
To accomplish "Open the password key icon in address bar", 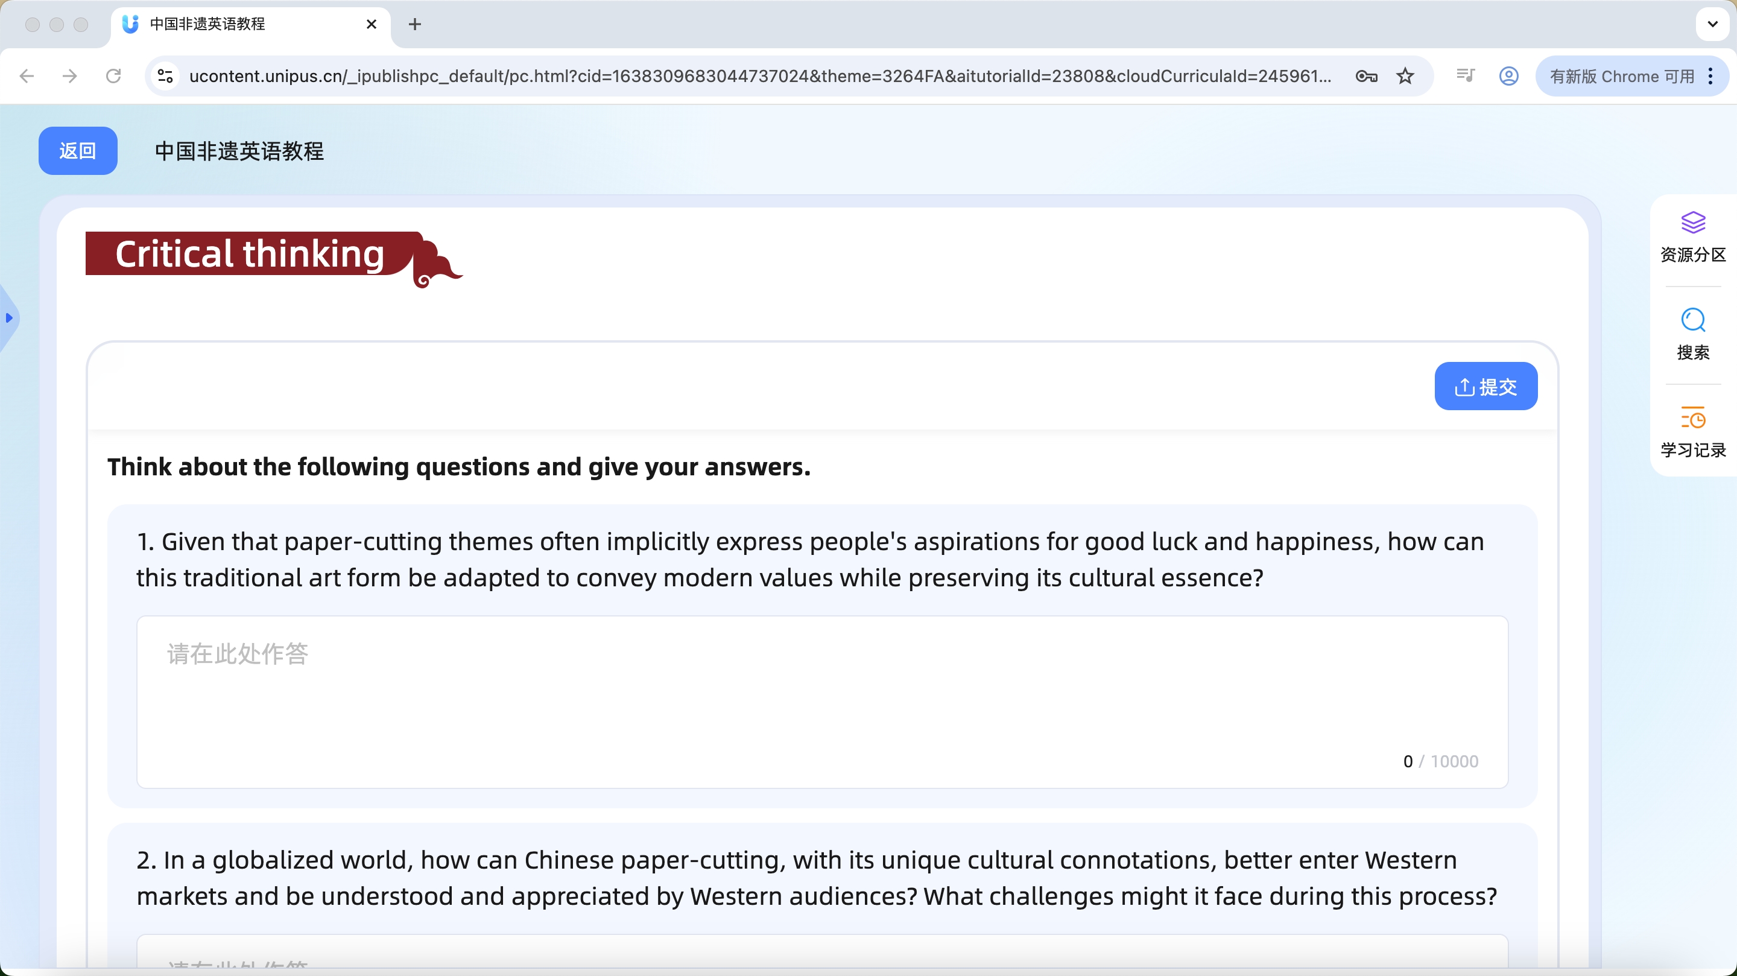I will click(1365, 76).
